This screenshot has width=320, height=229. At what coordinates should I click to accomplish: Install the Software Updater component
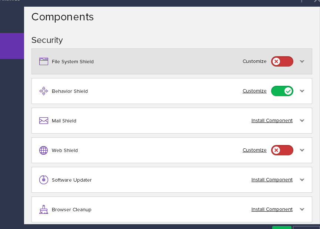tap(272, 180)
